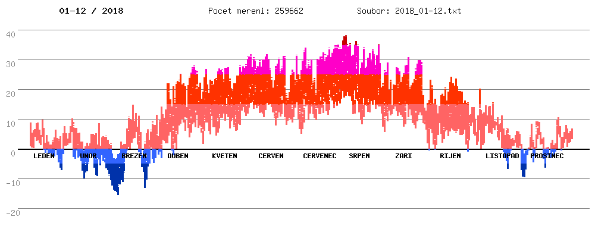Click the Pocet mereni: 259662 text
The image size is (595, 226).
coord(256,11)
